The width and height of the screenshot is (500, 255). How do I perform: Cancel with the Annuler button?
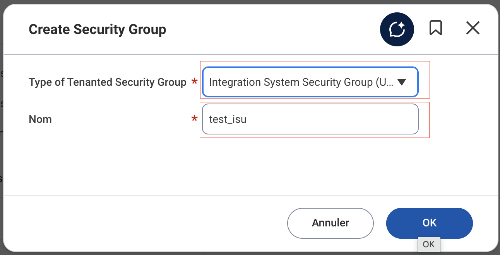[330, 223]
